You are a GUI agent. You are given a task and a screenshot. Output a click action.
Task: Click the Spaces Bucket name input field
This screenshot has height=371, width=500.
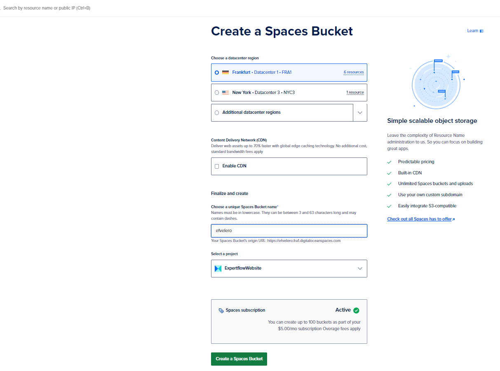click(289, 231)
